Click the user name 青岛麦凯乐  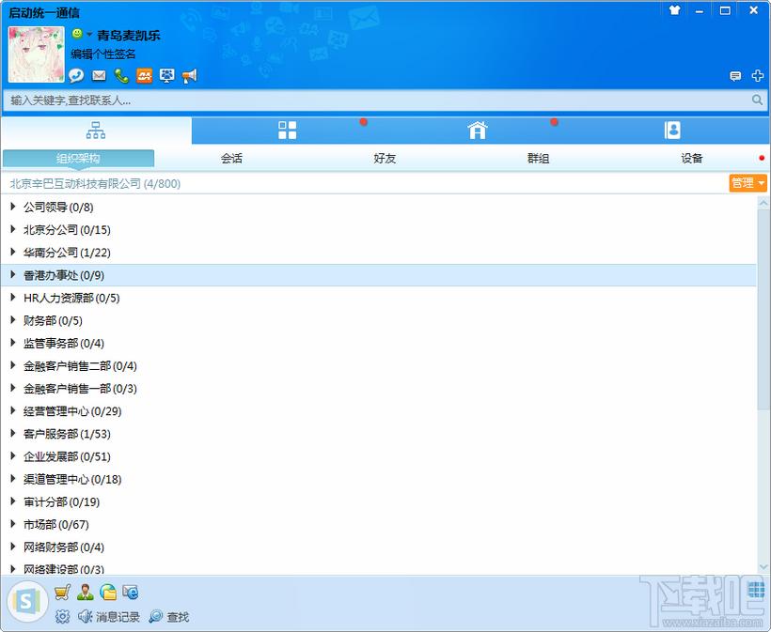click(129, 35)
